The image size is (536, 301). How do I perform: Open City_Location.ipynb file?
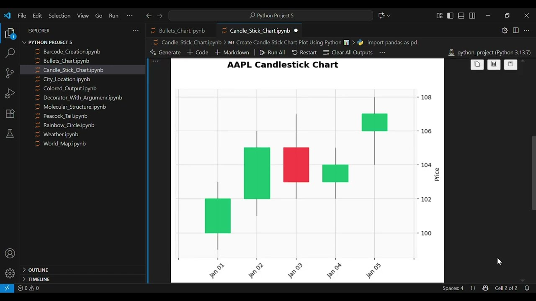pyautogui.click(x=67, y=79)
